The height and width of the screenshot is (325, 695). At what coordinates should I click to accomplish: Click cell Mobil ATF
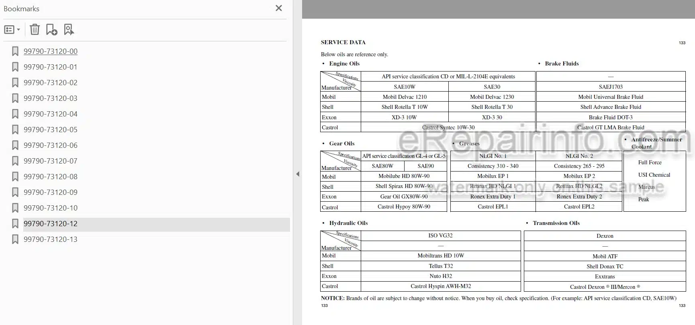coord(605,256)
